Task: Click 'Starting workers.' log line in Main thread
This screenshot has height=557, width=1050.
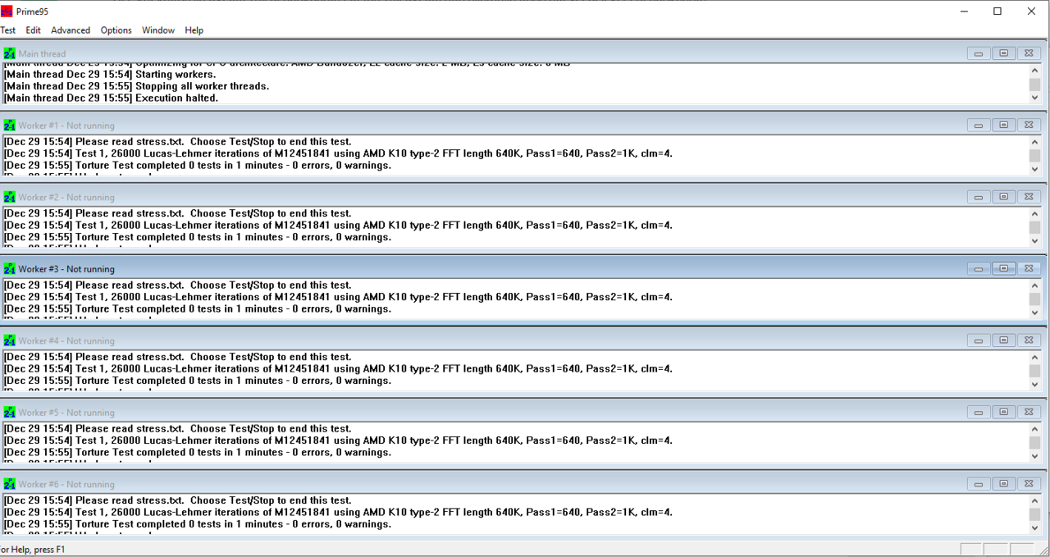Action: 110,74
